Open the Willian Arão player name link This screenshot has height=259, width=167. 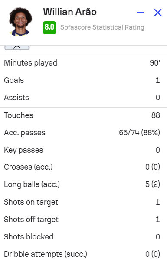70,12
